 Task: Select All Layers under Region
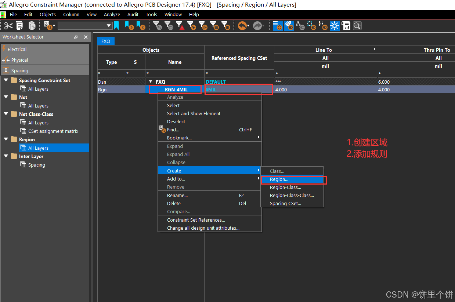[x=38, y=148]
